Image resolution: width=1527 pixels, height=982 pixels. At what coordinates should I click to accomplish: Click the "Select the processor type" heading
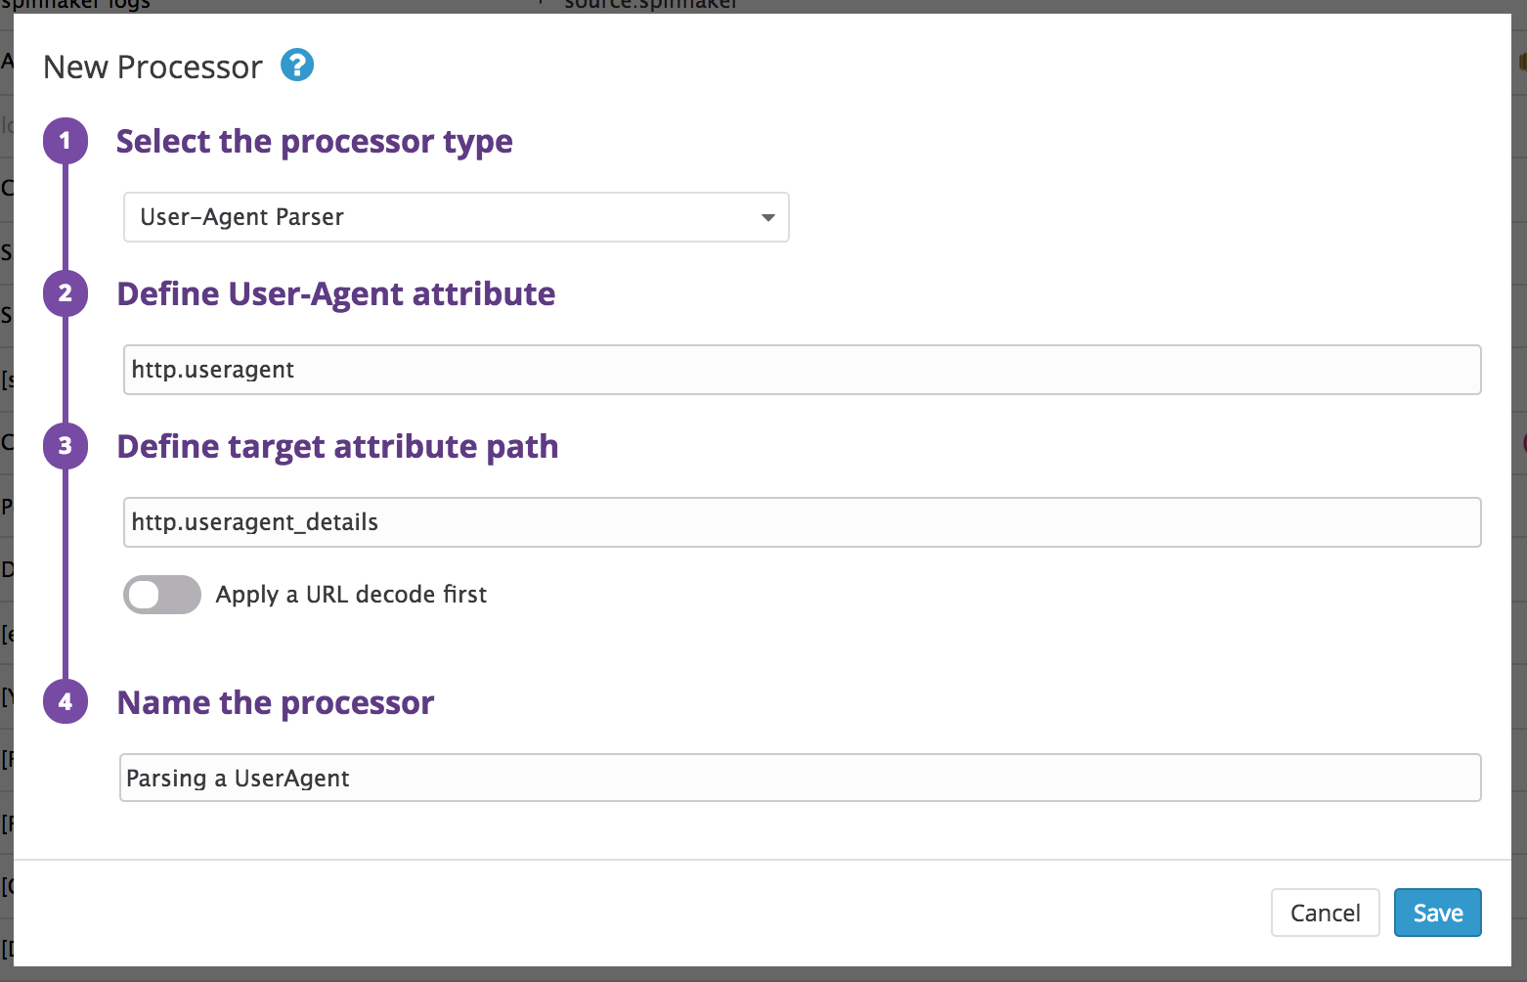pos(314,142)
